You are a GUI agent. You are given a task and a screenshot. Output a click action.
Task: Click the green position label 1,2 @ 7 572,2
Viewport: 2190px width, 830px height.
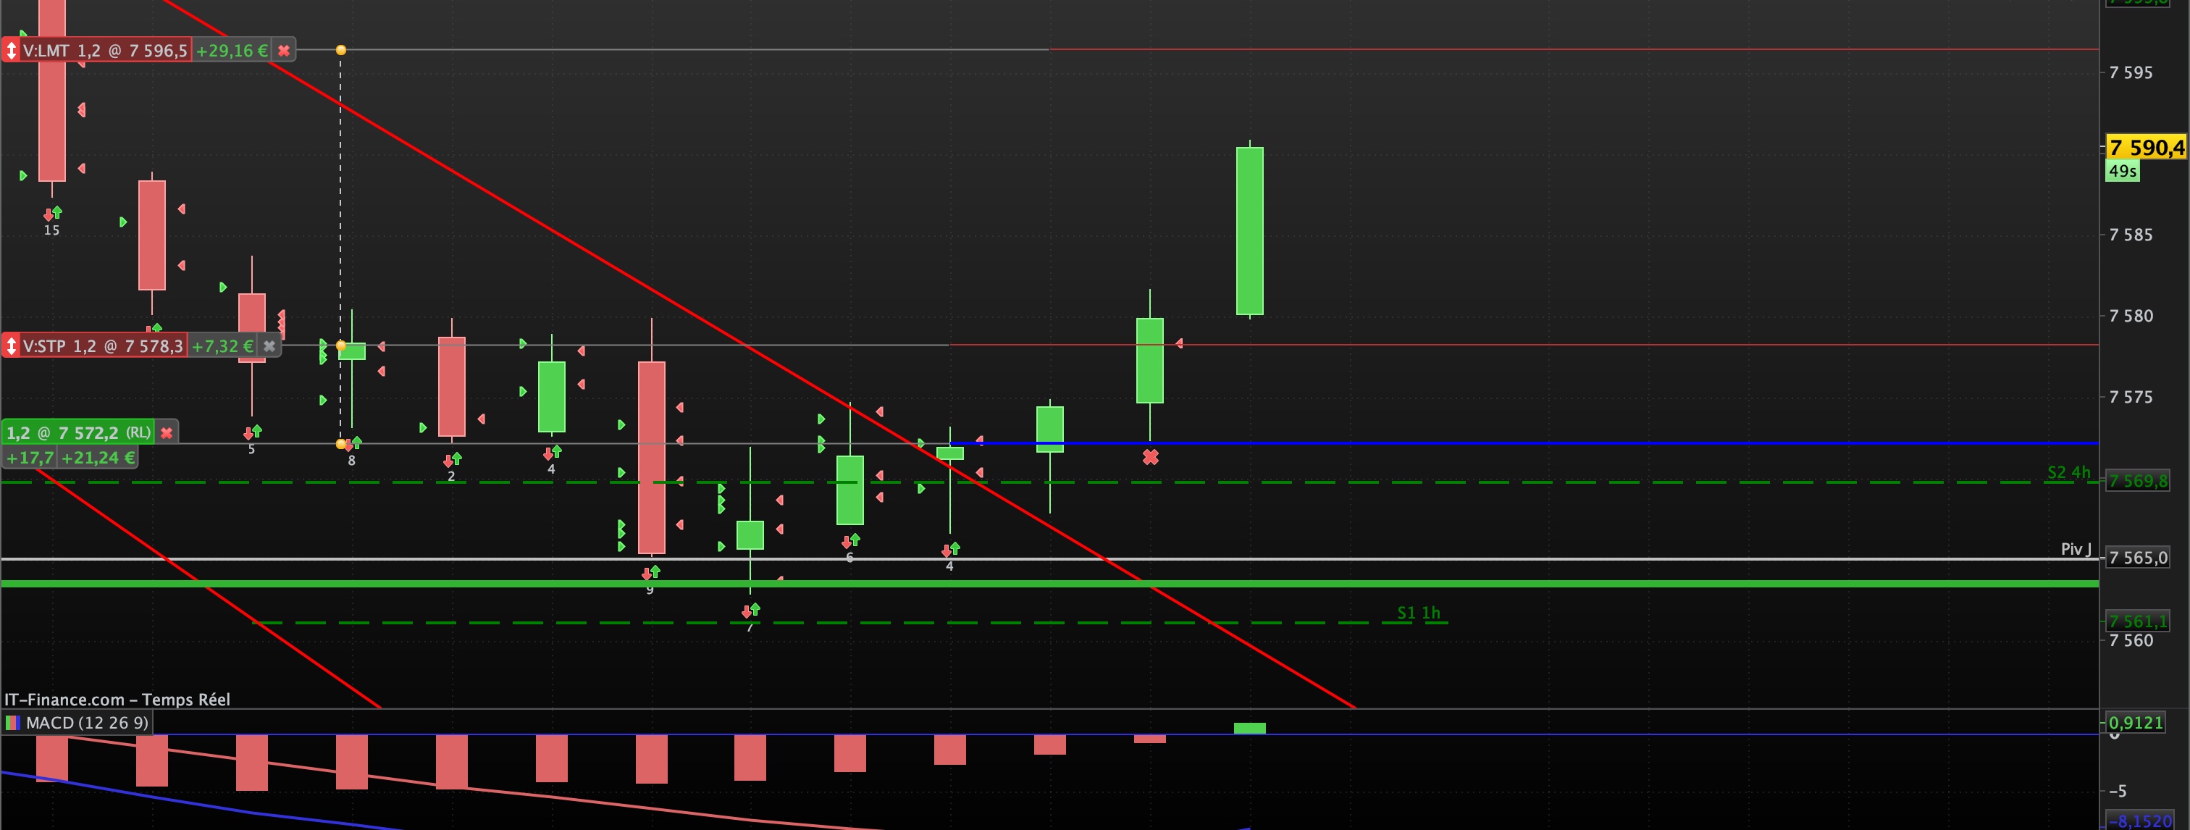coord(77,433)
